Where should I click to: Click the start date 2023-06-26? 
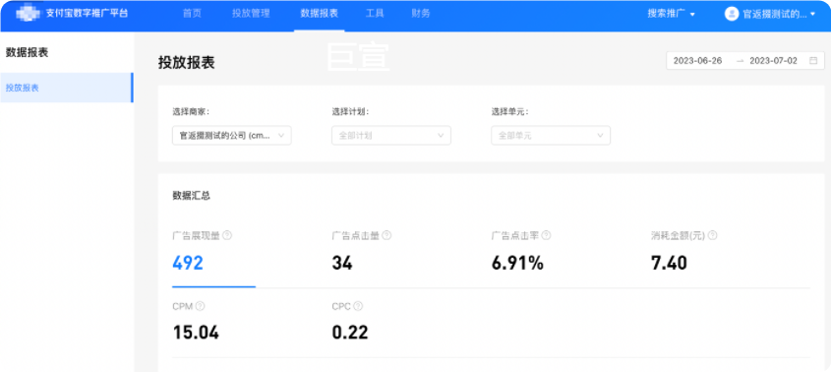coord(697,60)
